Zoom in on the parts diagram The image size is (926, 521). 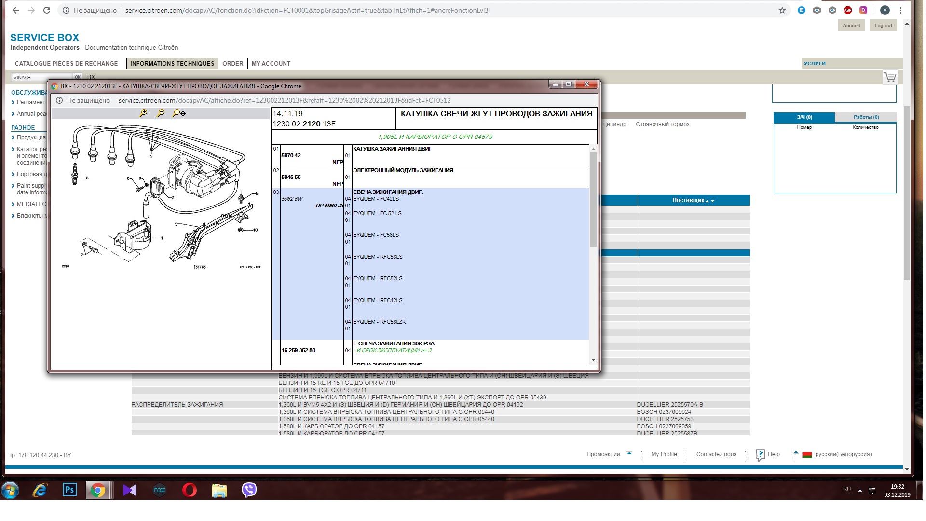tap(143, 113)
